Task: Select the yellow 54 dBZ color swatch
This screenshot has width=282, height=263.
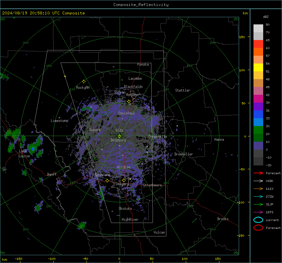Action: [x=258, y=67]
